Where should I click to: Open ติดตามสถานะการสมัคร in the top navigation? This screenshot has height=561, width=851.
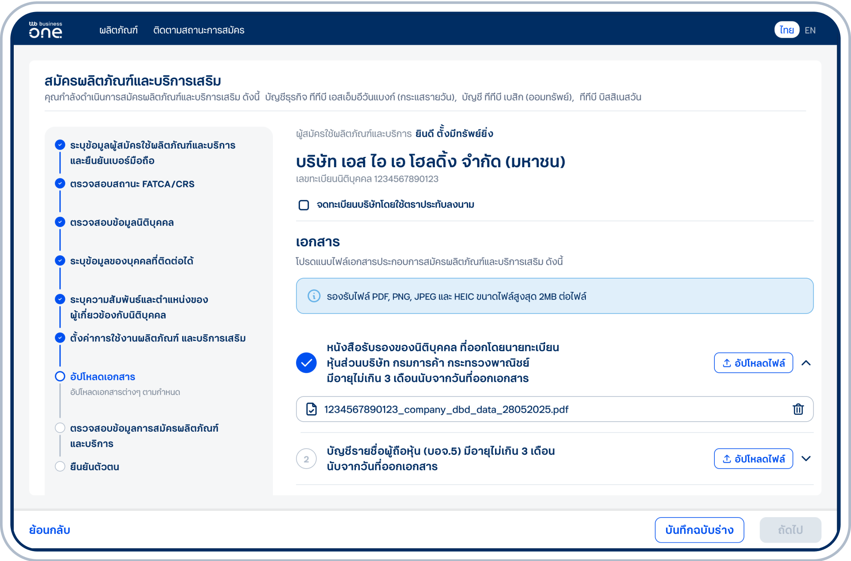(199, 30)
